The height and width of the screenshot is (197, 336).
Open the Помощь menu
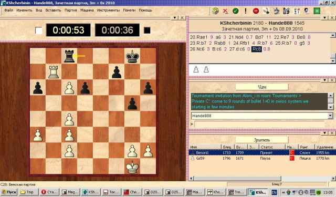click(145, 11)
